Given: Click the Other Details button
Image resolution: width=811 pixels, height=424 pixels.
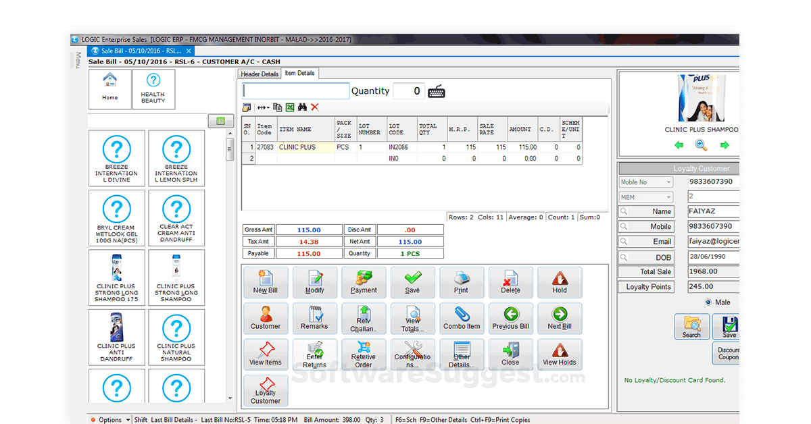Looking at the screenshot, I should (x=462, y=354).
